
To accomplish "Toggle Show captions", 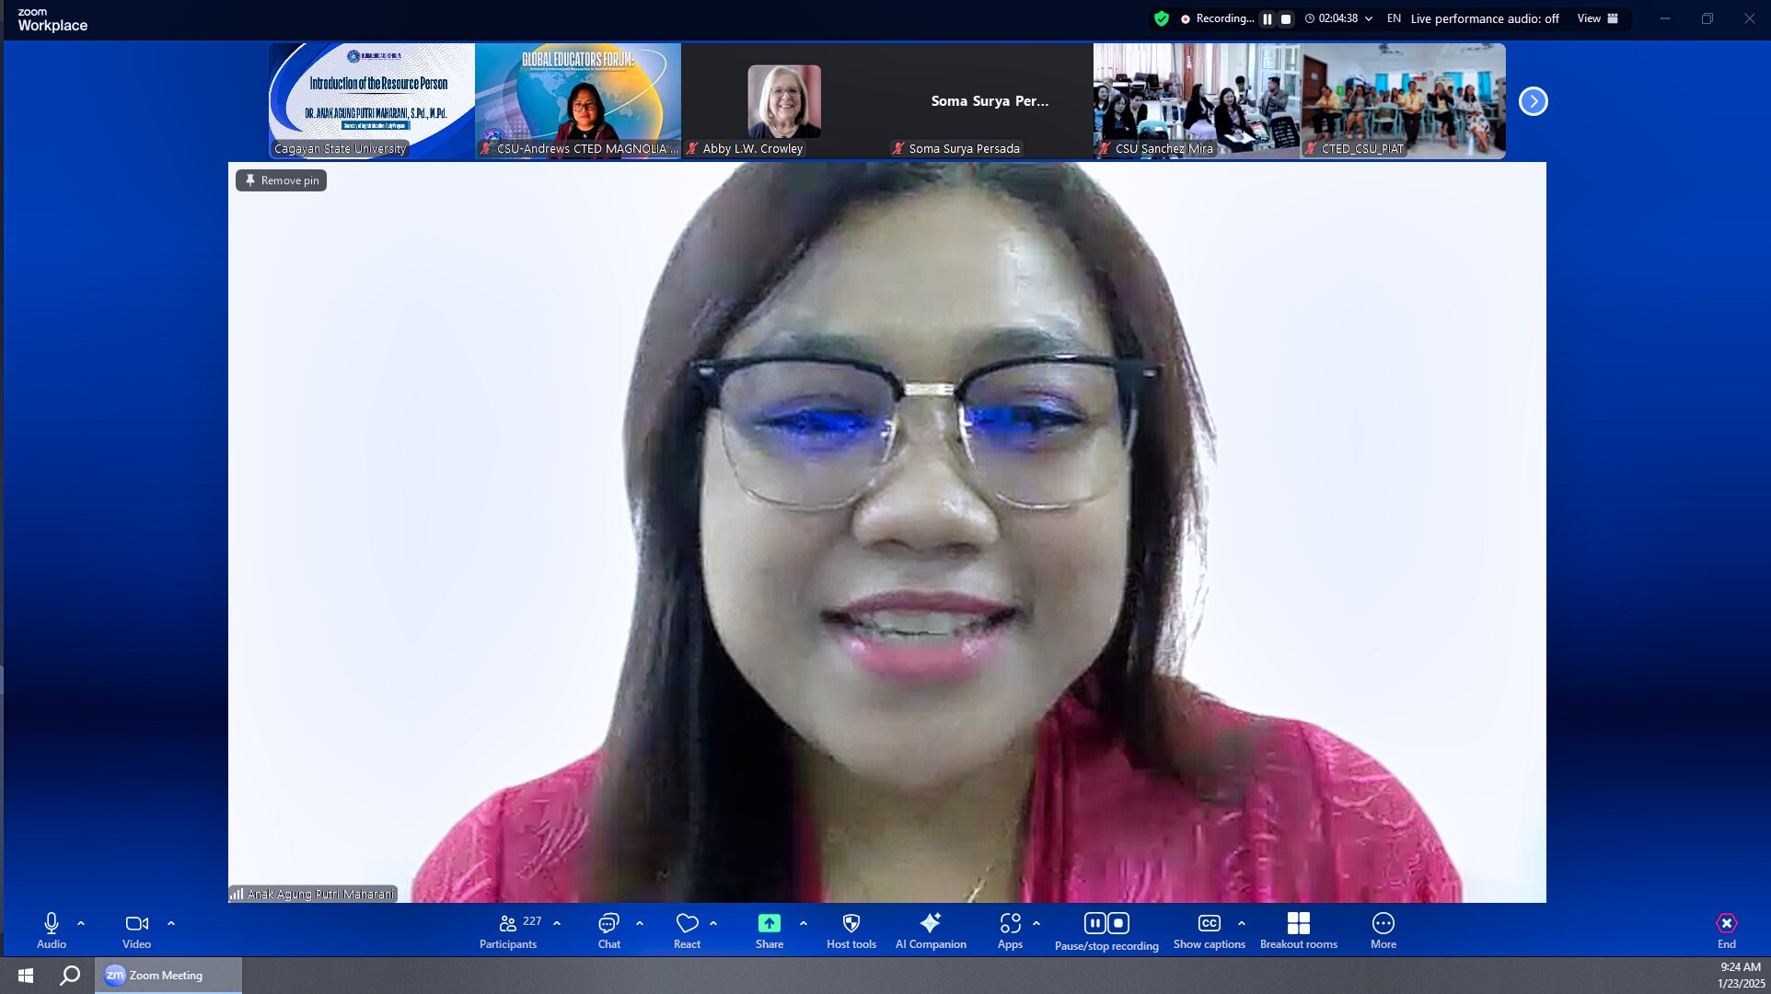I will coord(1210,930).
